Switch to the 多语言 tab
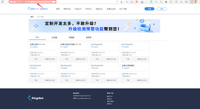 point(89,37)
